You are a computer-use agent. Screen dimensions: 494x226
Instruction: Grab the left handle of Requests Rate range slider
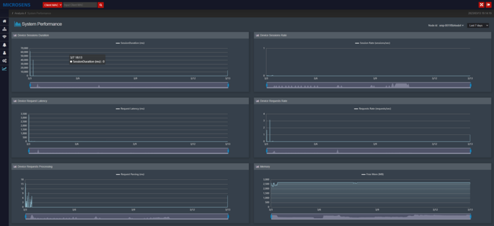coord(267,151)
